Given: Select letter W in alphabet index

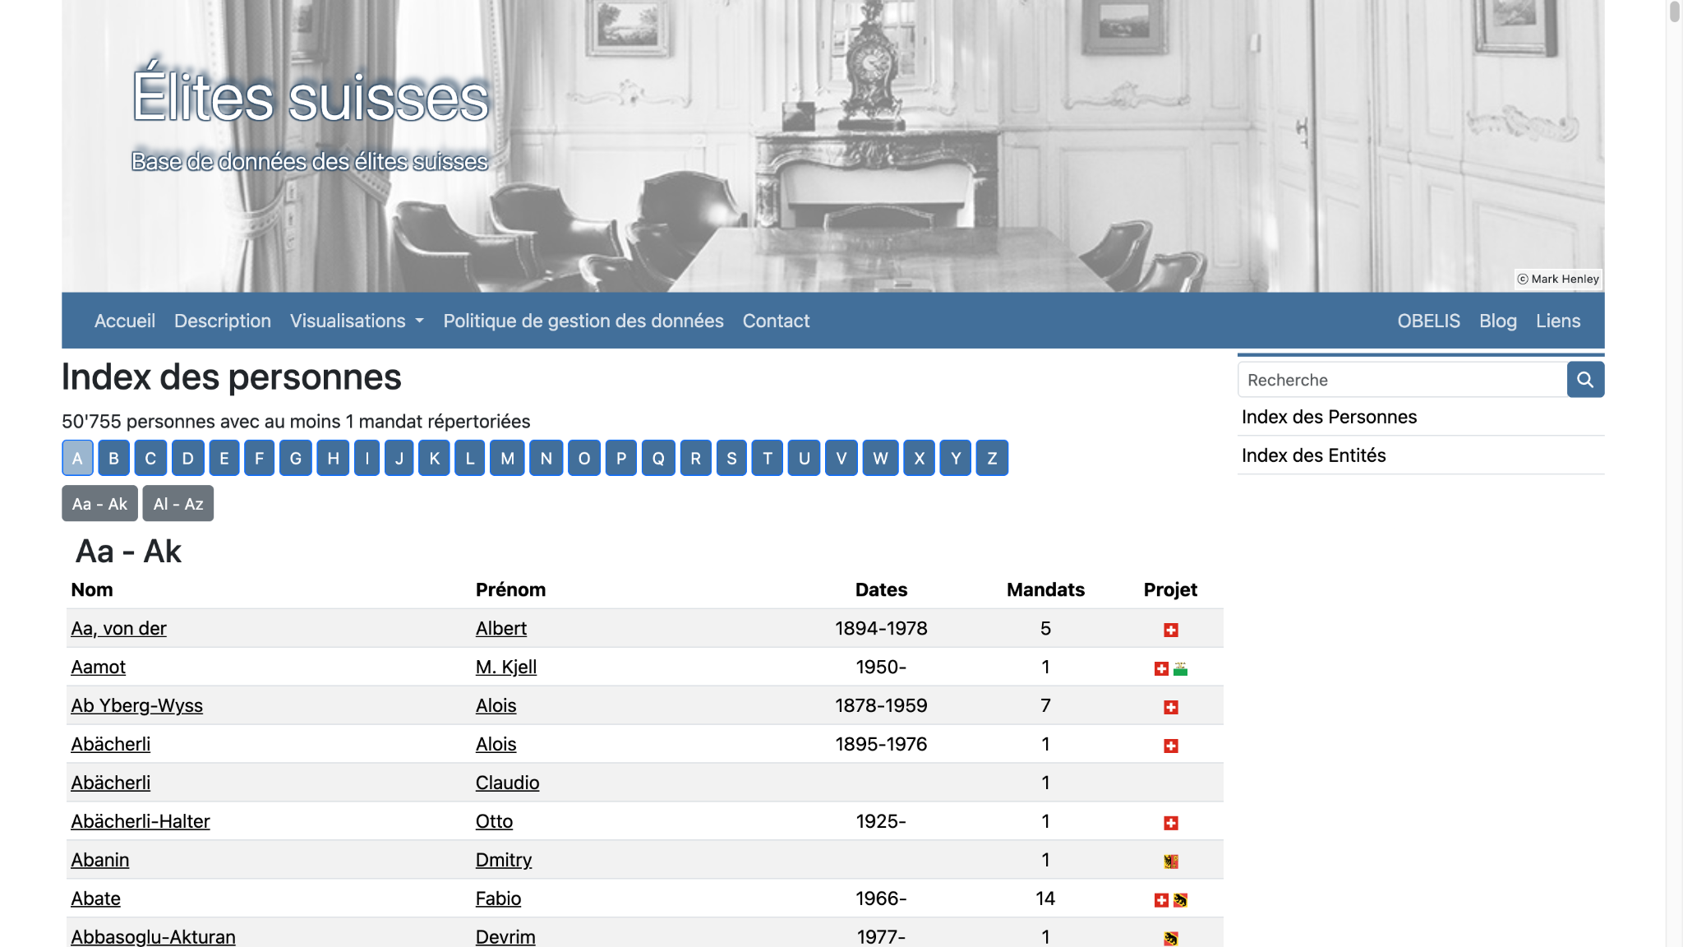Looking at the screenshot, I should 880,458.
